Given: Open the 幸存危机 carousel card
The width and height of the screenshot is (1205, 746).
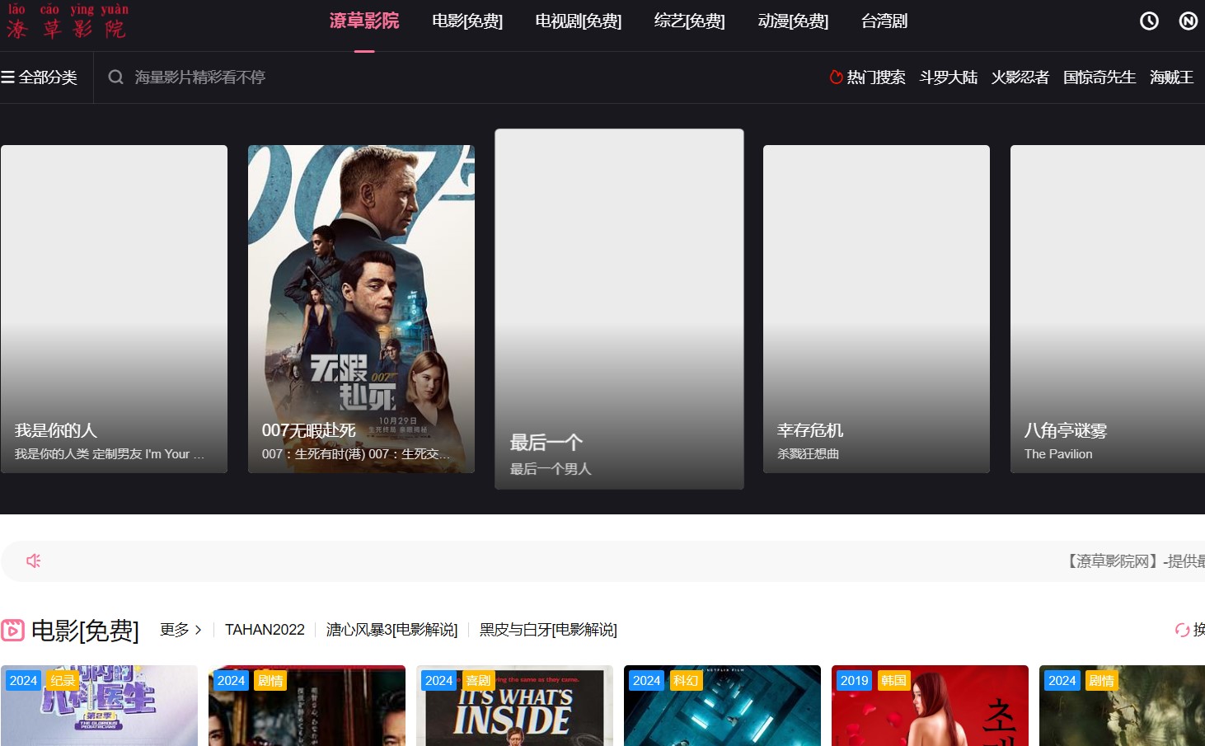Looking at the screenshot, I should pos(876,309).
